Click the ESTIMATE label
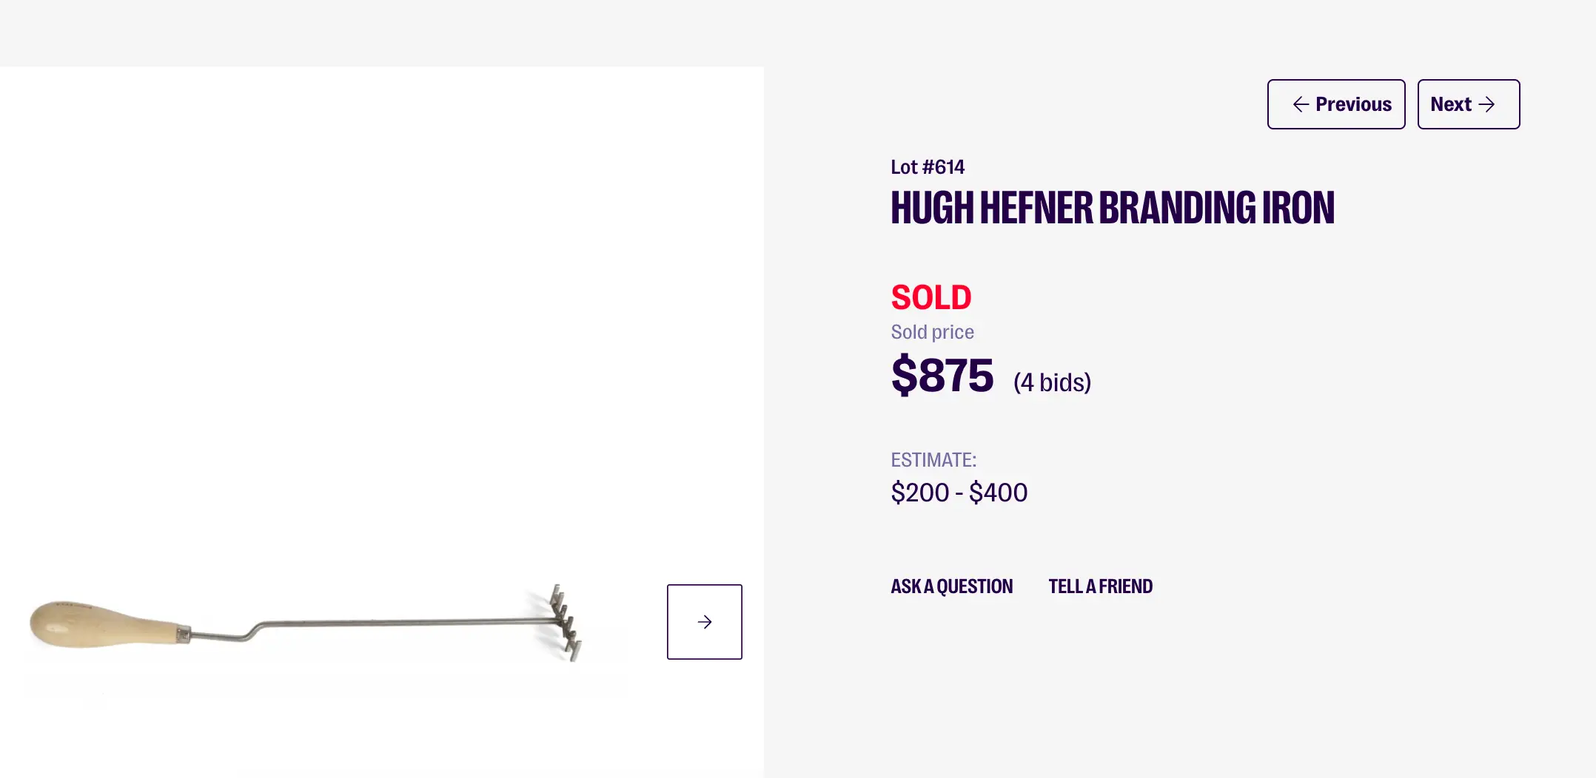 coord(933,460)
